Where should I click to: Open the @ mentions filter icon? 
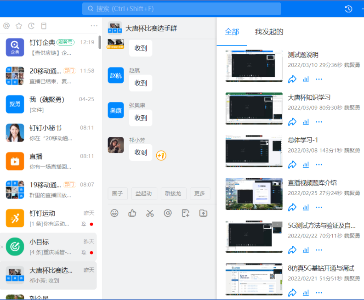click(x=6, y=26)
